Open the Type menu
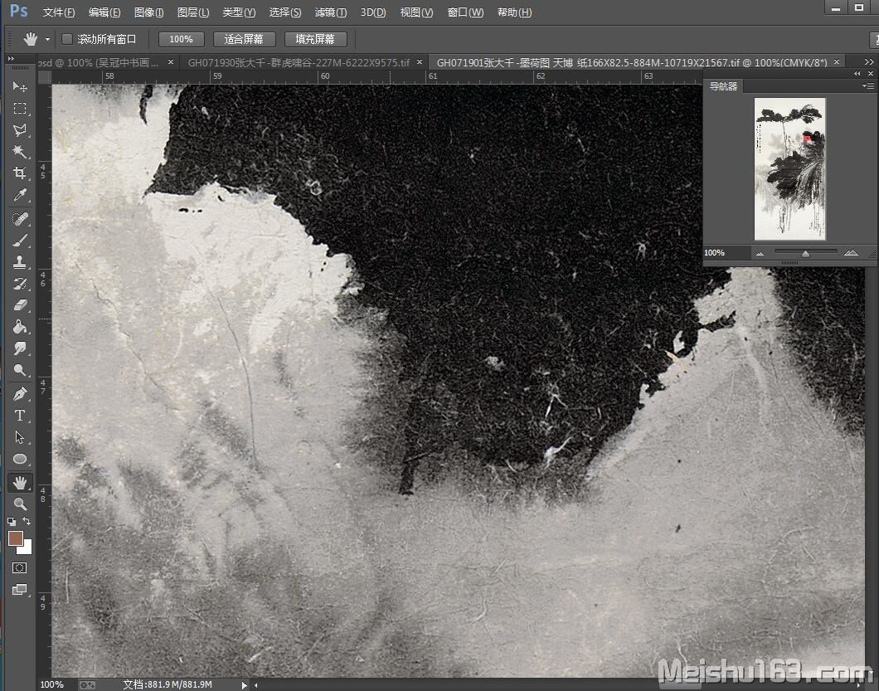The image size is (879, 691). click(x=239, y=12)
